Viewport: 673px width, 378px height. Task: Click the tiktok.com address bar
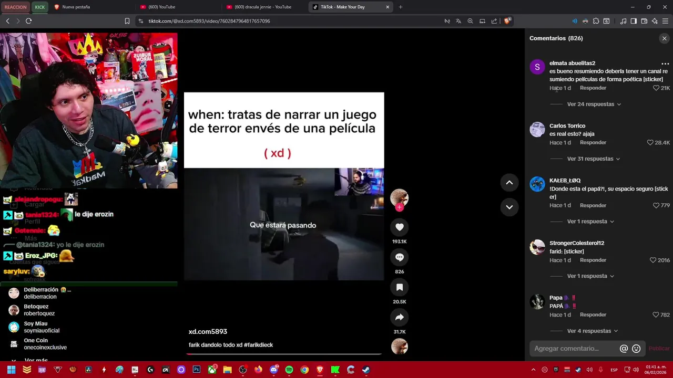point(284,21)
